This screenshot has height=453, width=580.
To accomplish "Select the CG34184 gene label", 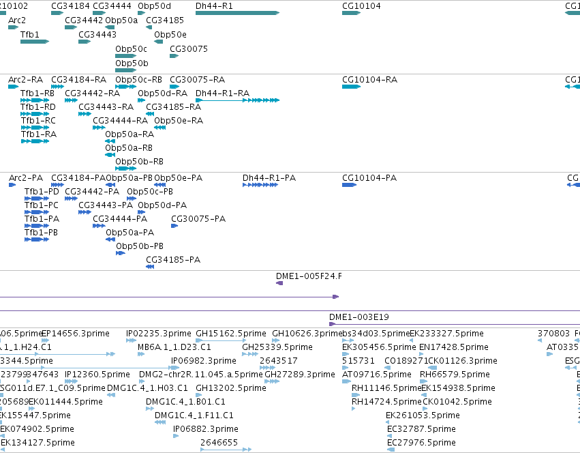I will 70,6.
